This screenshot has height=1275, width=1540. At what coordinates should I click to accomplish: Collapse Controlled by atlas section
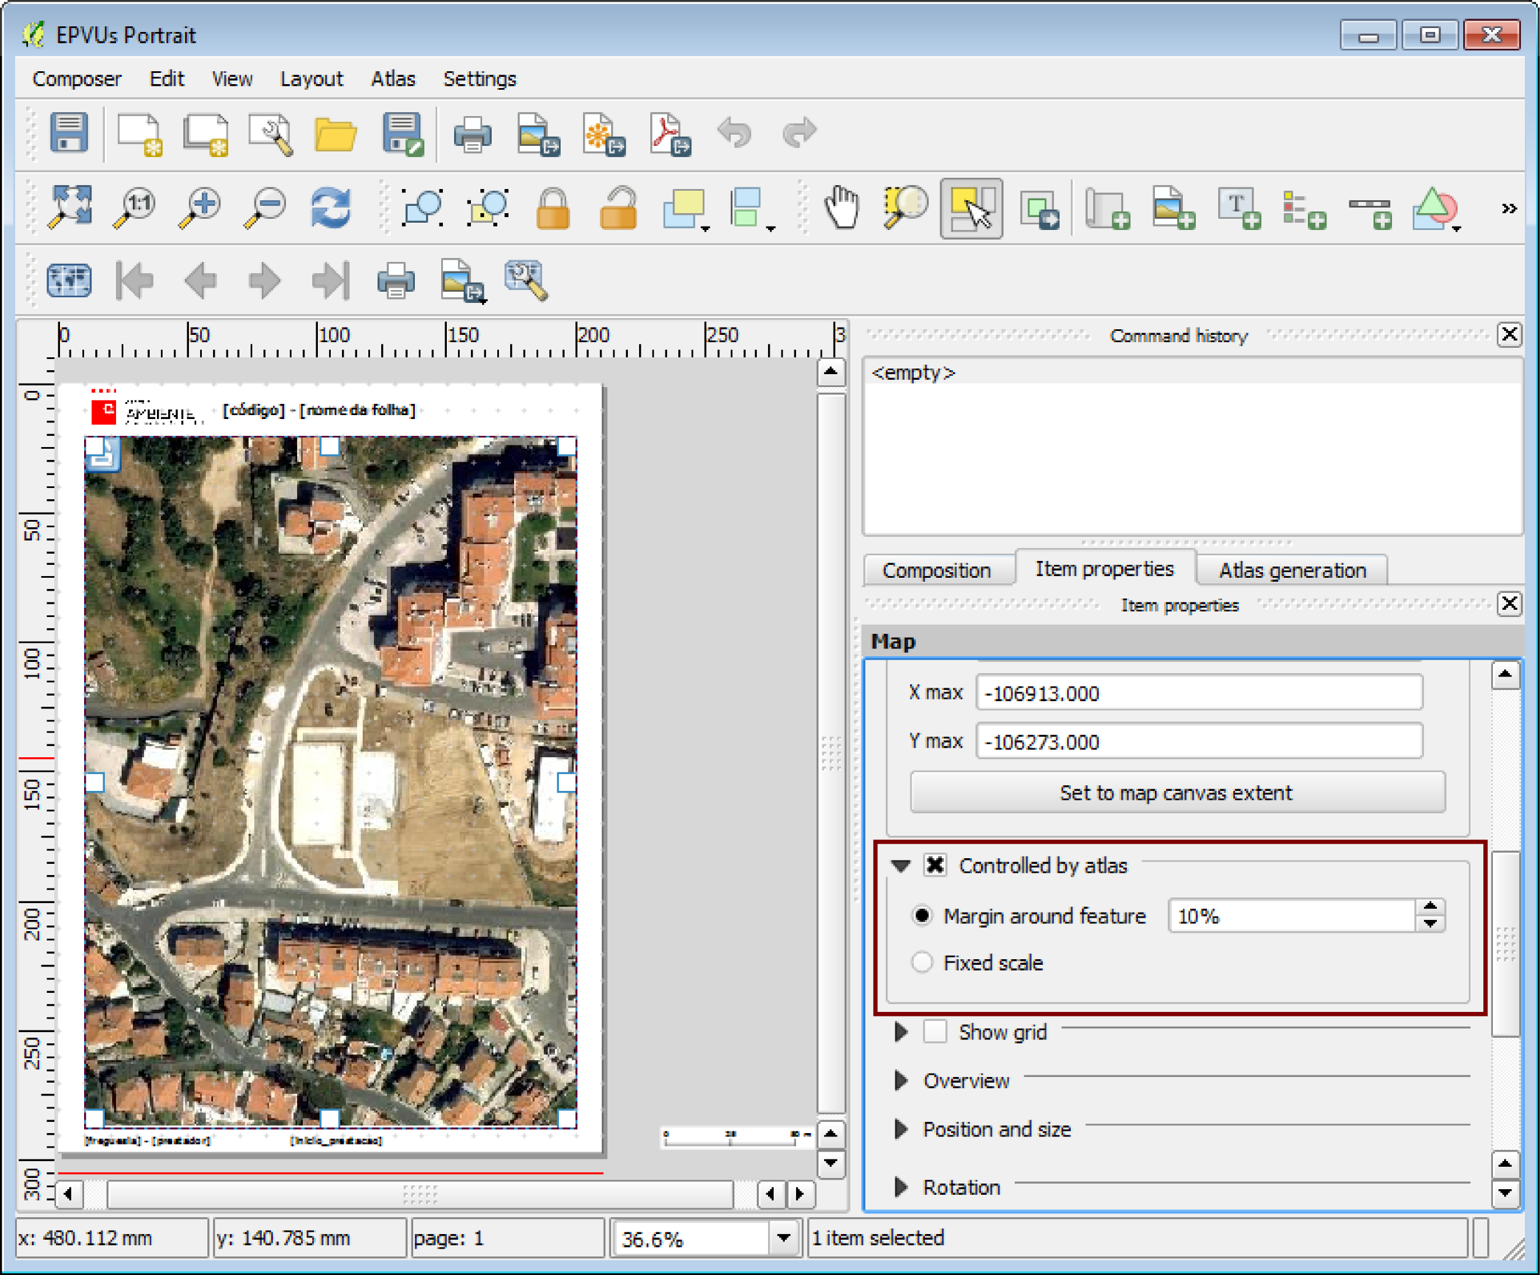point(901,867)
